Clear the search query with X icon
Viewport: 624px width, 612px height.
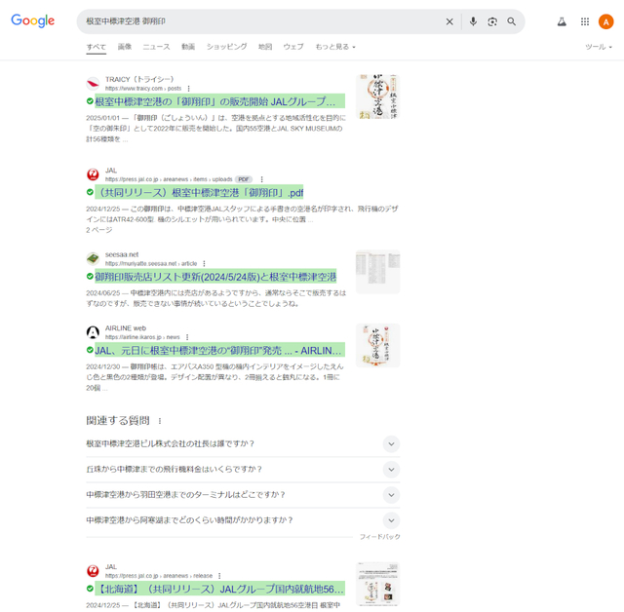pos(449,21)
